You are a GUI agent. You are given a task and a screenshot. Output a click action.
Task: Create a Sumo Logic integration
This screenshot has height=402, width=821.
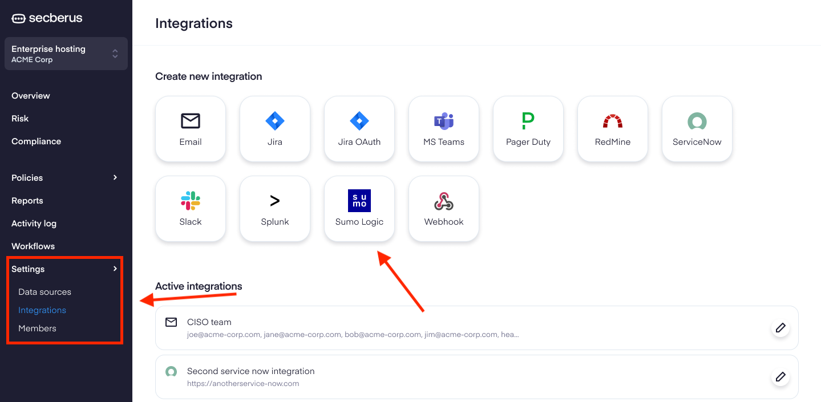click(359, 209)
